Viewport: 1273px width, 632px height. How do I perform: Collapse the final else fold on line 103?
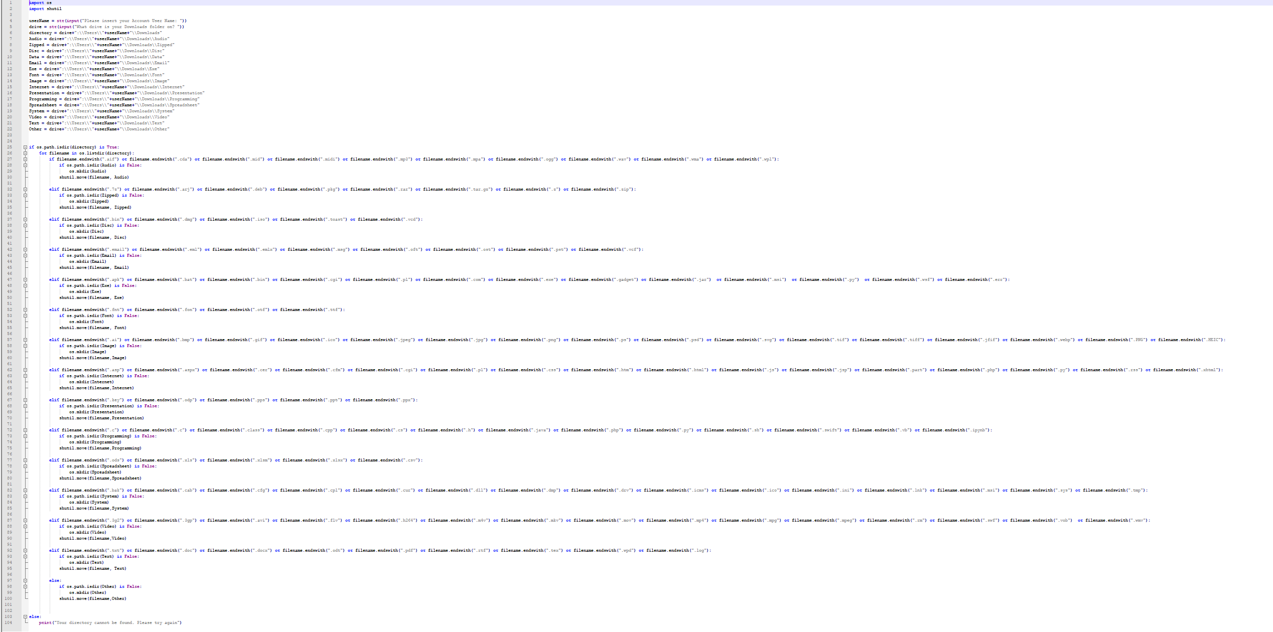(25, 616)
